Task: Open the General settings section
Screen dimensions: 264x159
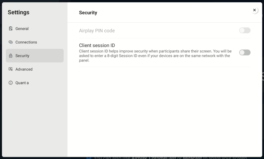Action: pos(22,29)
